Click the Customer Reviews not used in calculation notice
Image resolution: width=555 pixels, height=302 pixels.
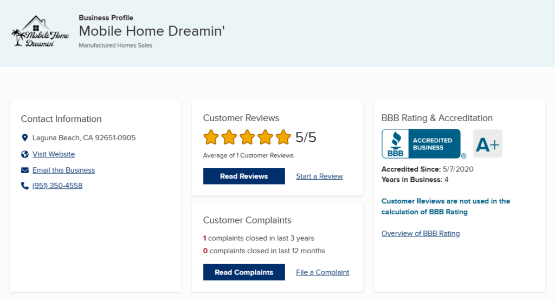[446, 207]
